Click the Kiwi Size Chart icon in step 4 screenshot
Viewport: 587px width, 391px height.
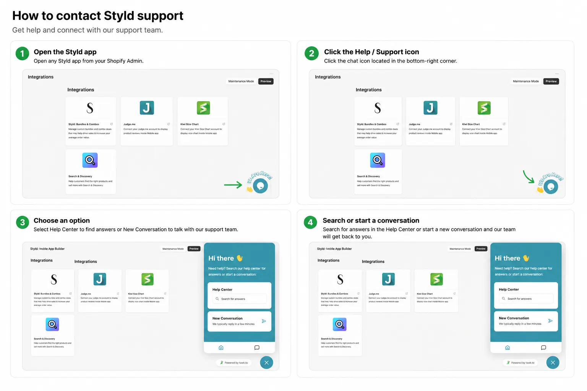(x=436, y=279)
